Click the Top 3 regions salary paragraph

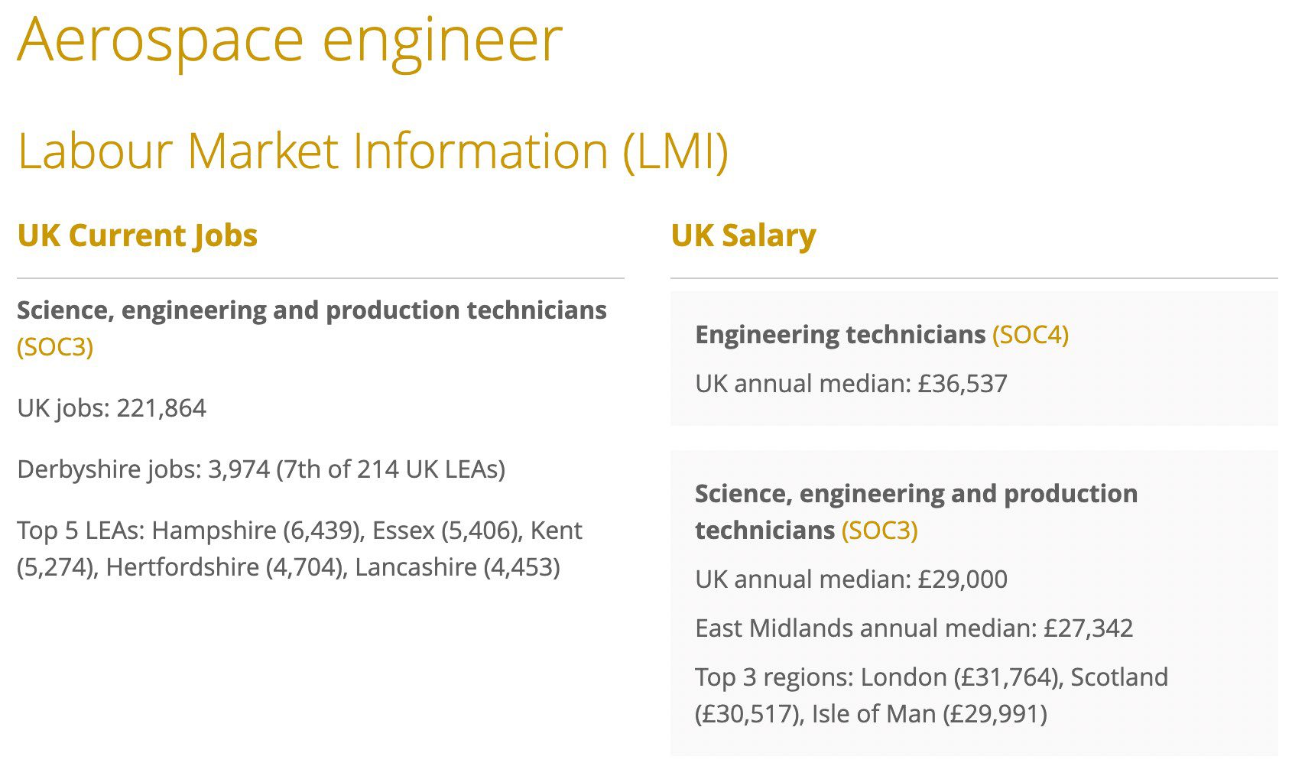(x=932, y=696)
